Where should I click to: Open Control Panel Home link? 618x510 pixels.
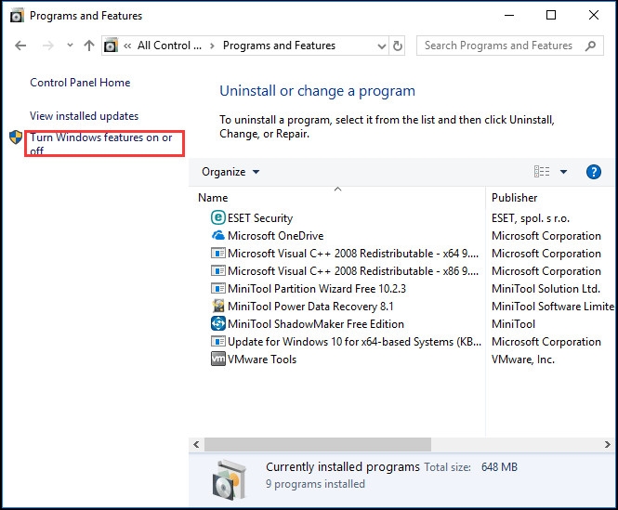point(80,83)
